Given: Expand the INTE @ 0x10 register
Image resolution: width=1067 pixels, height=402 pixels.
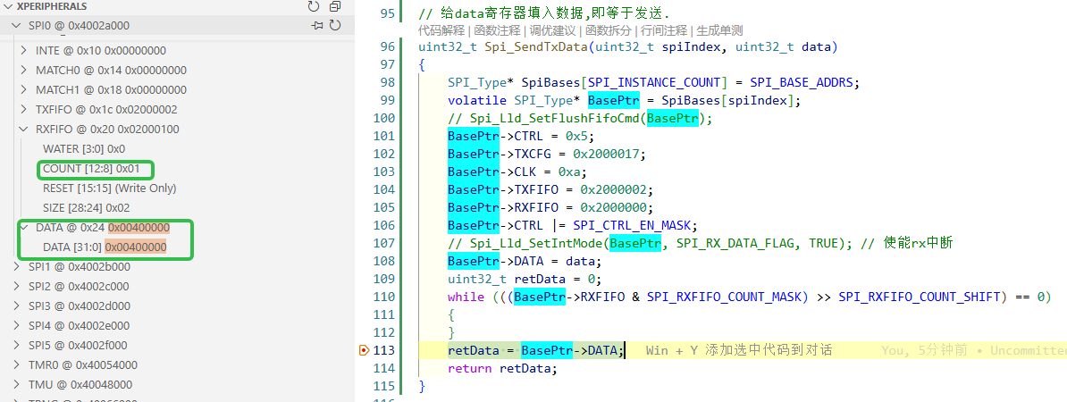Looking at the screenshot, I should [24, 50].
